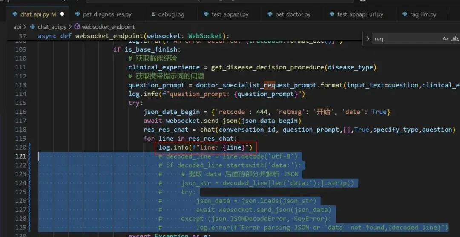Click 'for line in res_res_chat:' on line 119
Screen dimensions: 460x237
pyautogui.click(x=190, y=139)
